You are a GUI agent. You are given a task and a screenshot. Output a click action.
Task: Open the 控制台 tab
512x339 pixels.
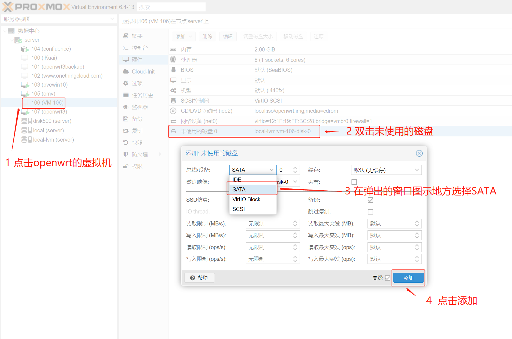pyautogui.click(x=144, y=48)
